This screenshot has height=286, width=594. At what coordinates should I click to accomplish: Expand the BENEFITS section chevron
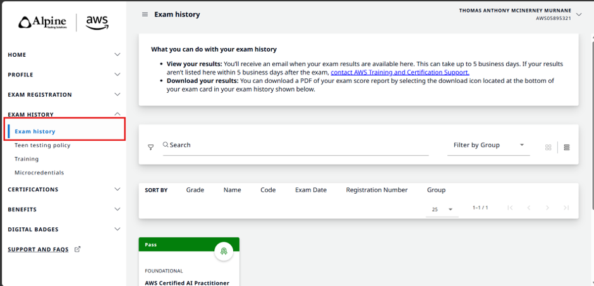click(x=118, y=209)
